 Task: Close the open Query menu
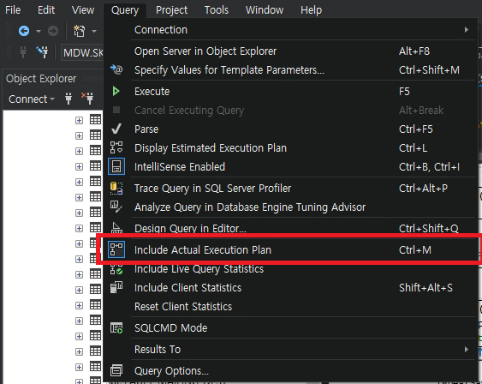(125, 10)
